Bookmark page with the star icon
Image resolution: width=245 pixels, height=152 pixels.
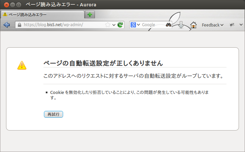click(107, 25)
